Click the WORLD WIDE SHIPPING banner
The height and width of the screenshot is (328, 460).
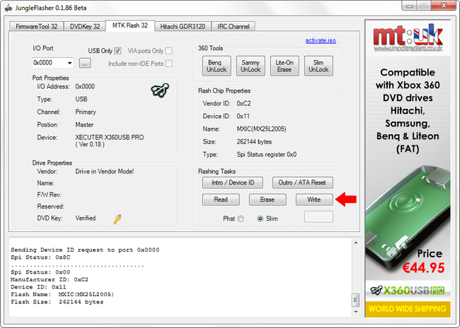pyautogui.click(x=408, y=309)
